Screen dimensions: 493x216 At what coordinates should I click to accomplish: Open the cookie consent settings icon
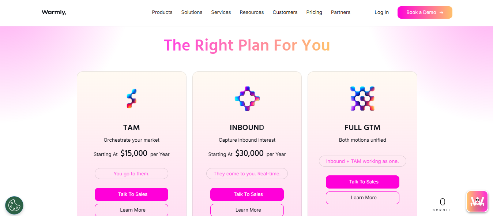14,205
